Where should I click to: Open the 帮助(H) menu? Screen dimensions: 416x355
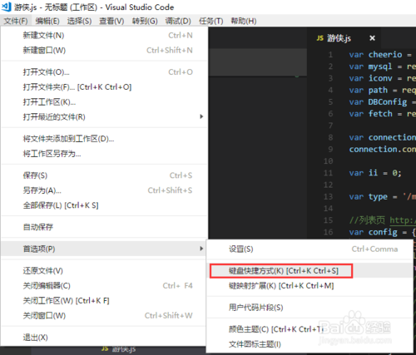(x=244, y=21)
